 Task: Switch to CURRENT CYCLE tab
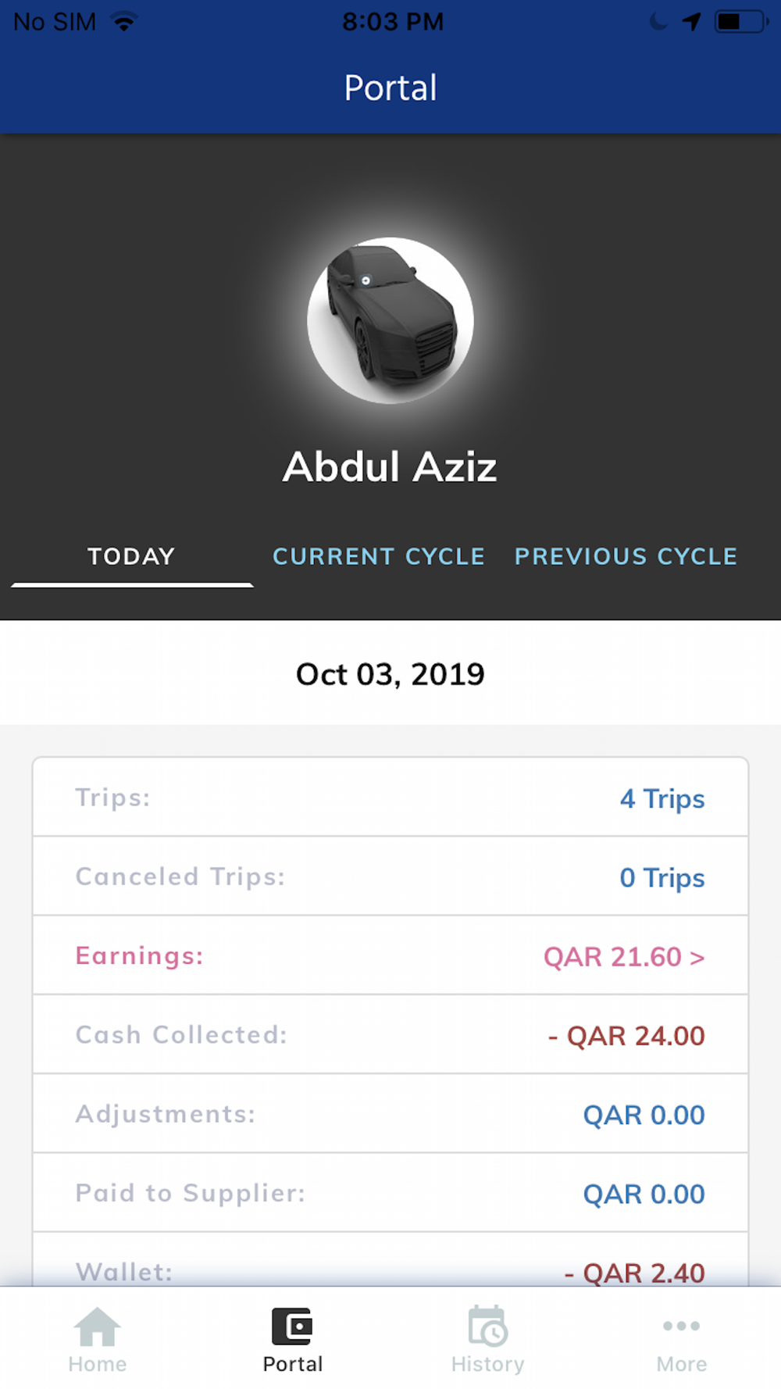pos(379,556)
